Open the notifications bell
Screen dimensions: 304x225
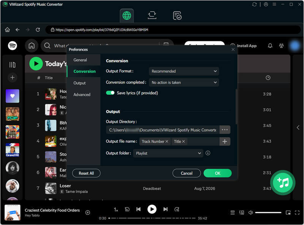(x=270, y=46)
